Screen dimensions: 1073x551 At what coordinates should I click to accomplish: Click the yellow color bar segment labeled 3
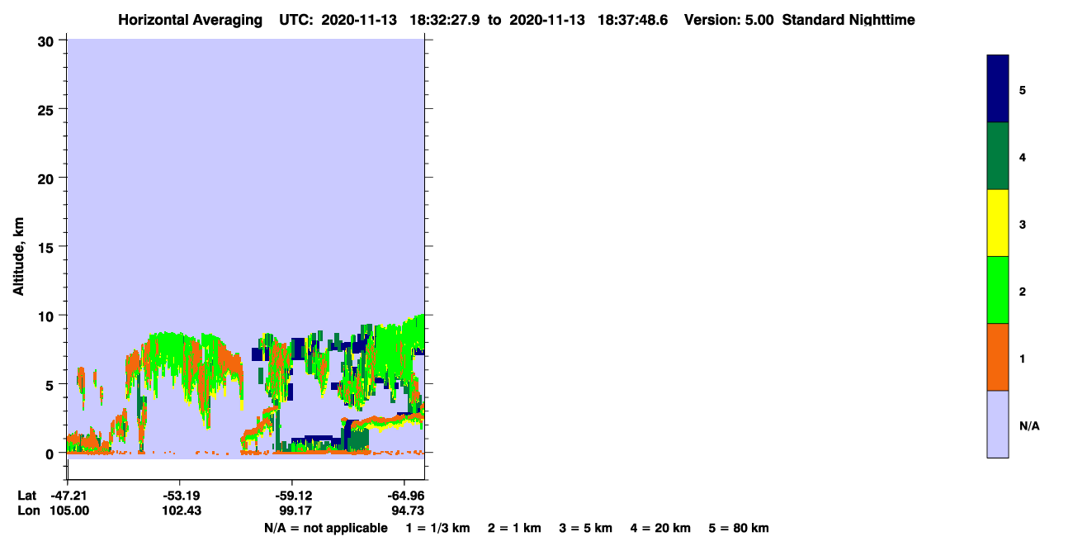coord(998,223)
